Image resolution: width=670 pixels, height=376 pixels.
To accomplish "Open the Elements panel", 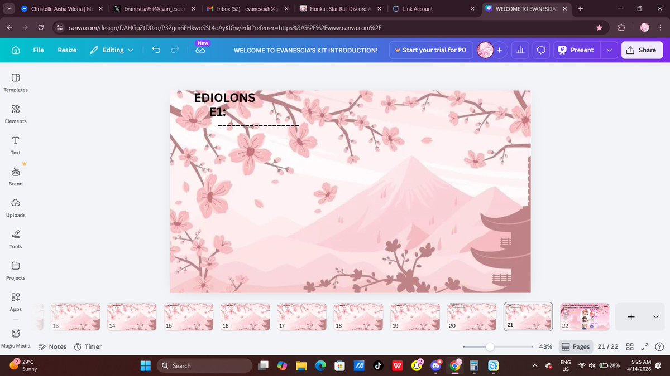I will coord(16,113).
